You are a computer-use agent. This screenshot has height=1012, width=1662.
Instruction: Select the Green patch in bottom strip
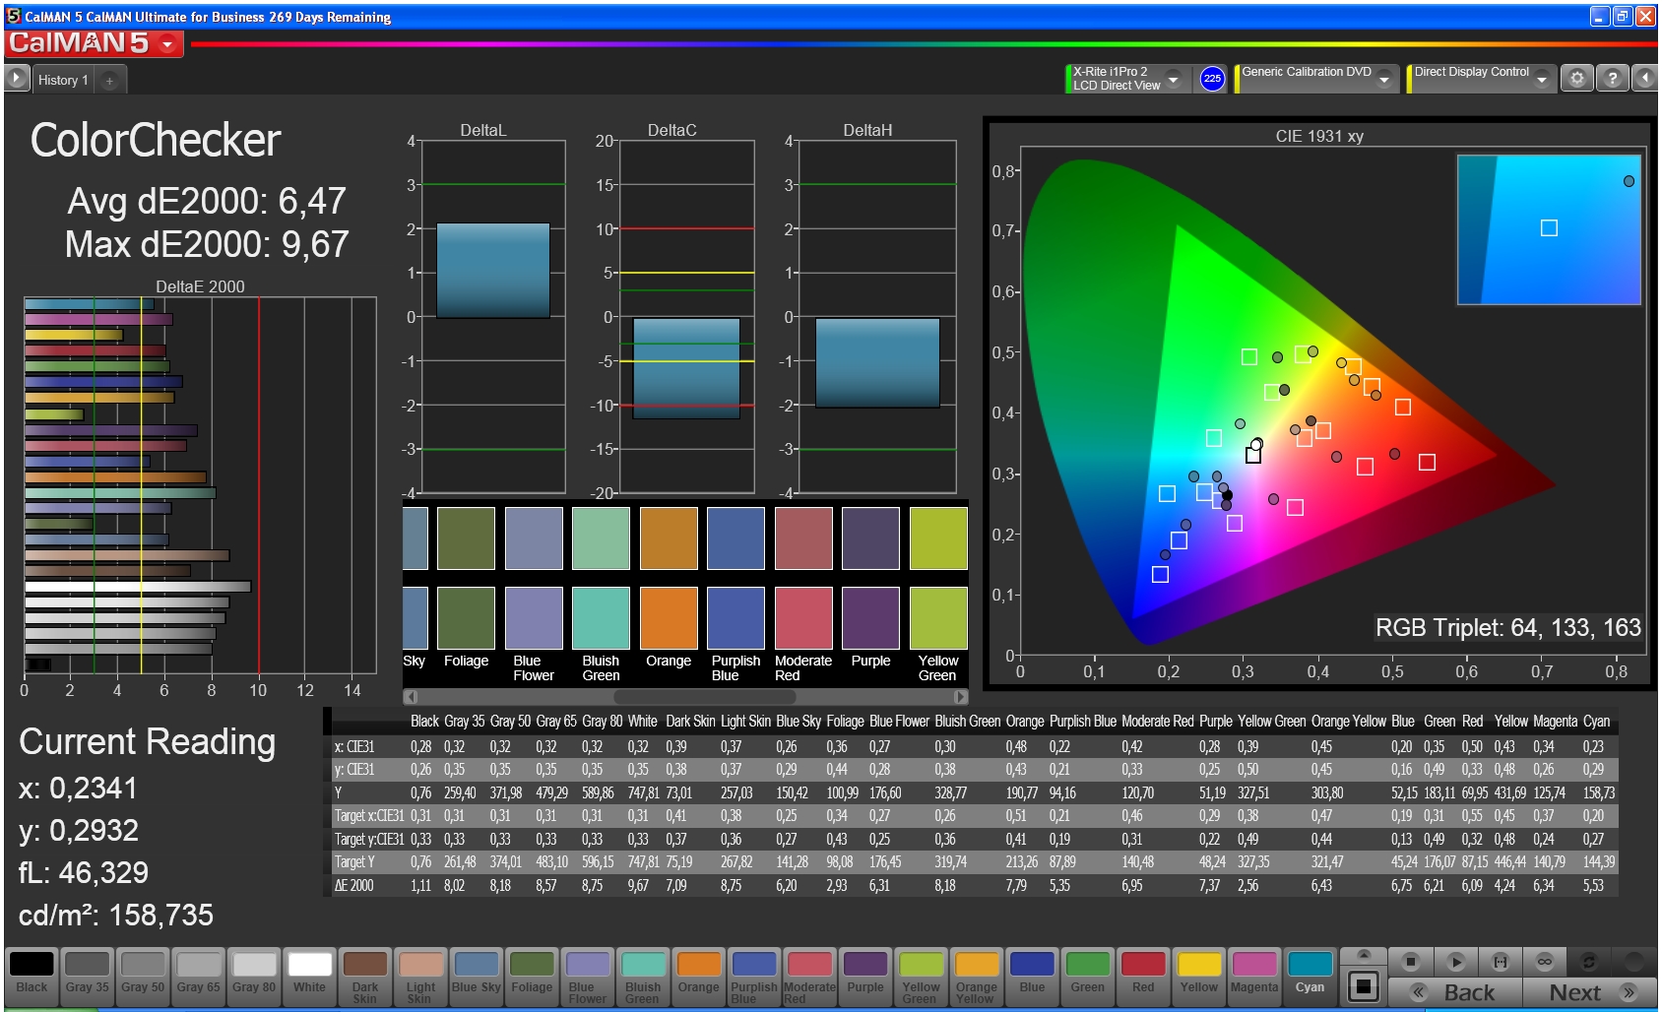pos(1087,976)
